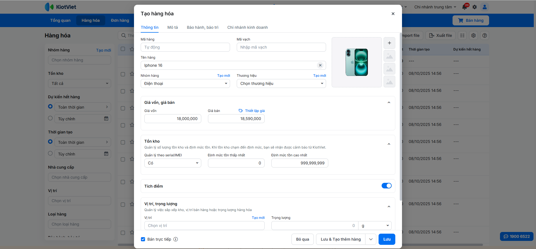Click the Thiết lập giá price tag icon
The height and width of the screenshot is (249, 536).
(x=241, y=111)
